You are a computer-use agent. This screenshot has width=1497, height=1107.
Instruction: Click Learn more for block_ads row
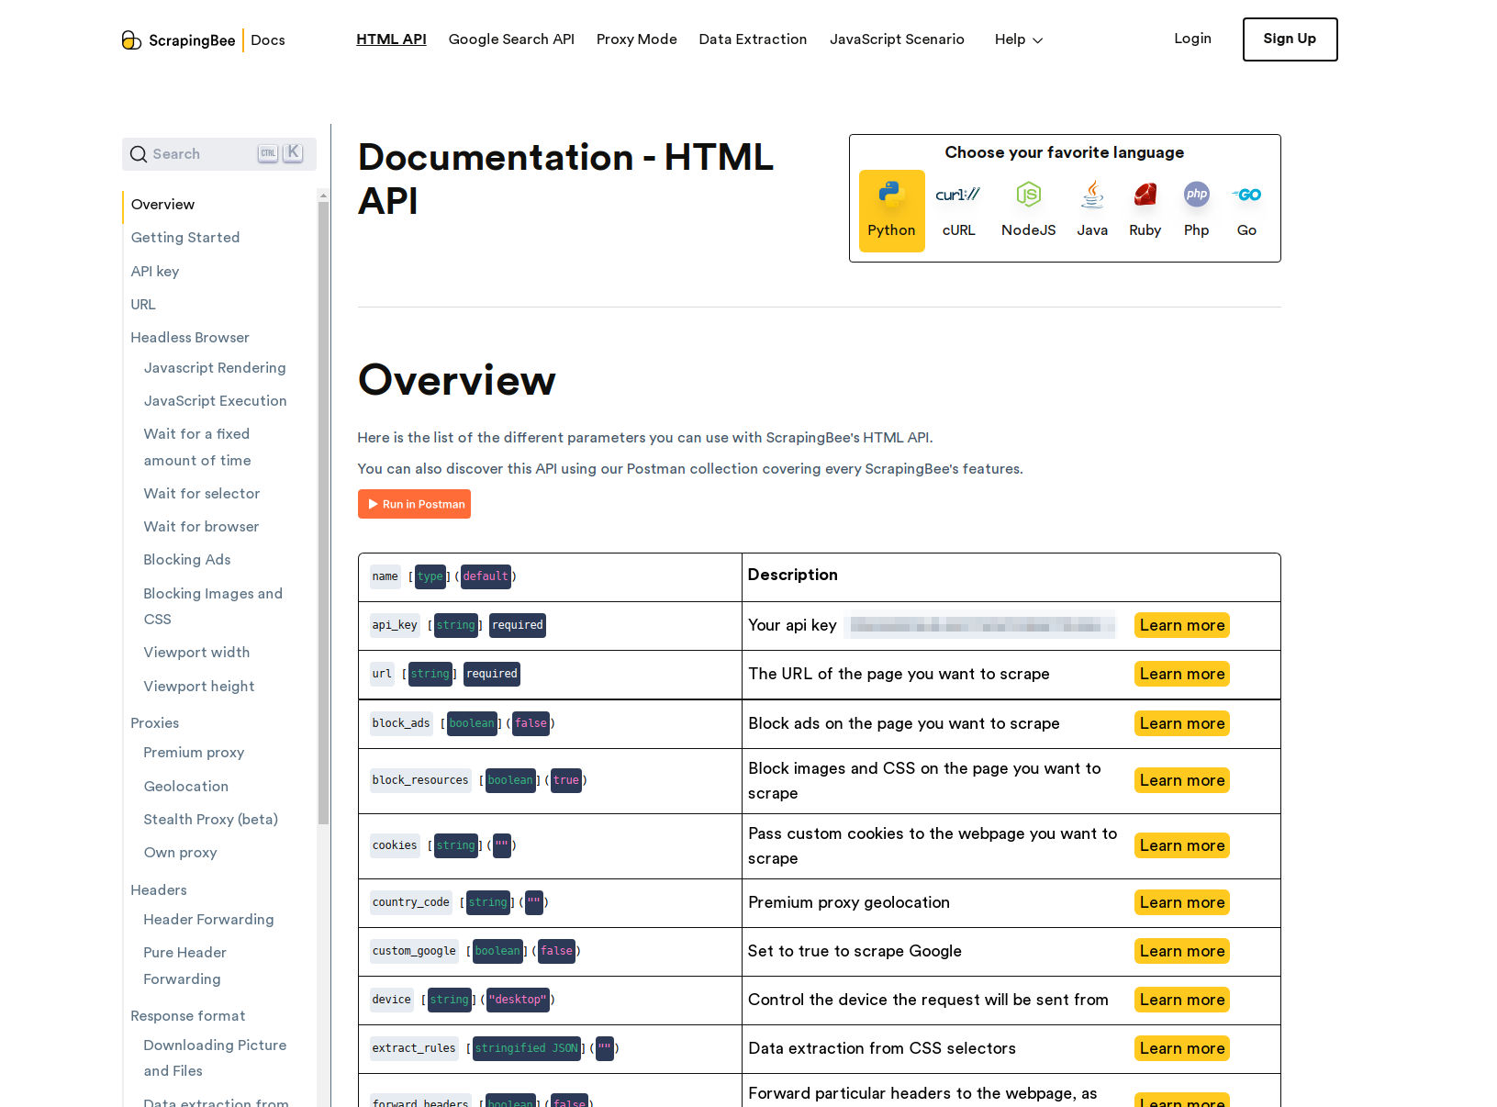[x=1182, y=723]
